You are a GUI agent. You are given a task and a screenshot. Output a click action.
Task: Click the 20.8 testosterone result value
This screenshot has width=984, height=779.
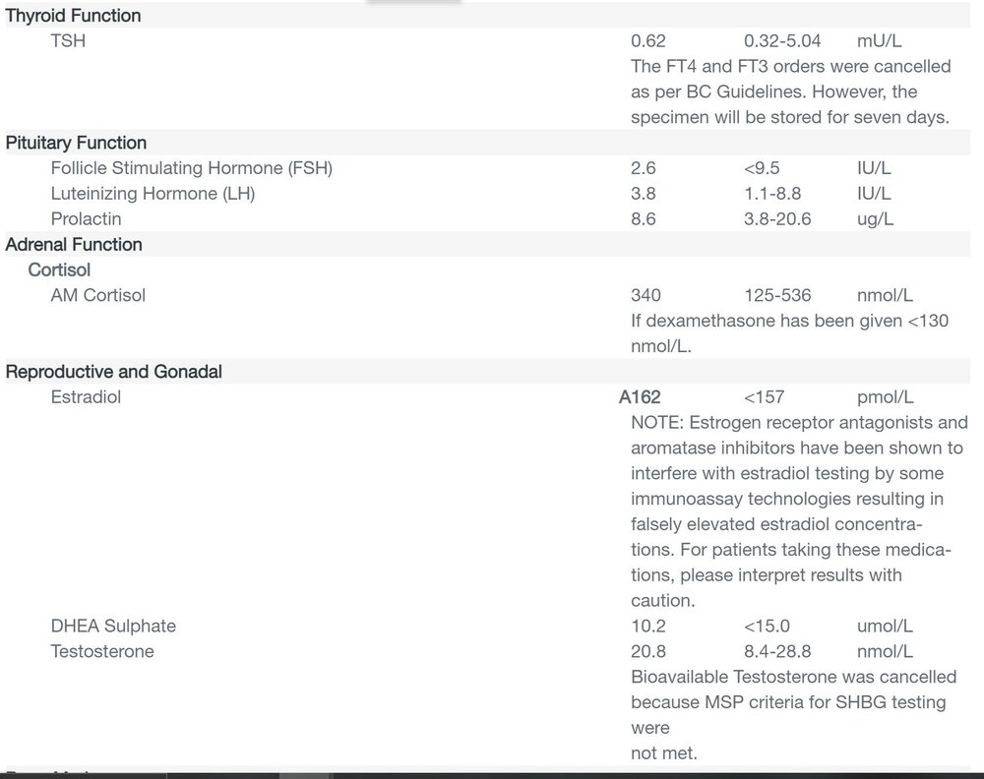[x=648, y=652]
